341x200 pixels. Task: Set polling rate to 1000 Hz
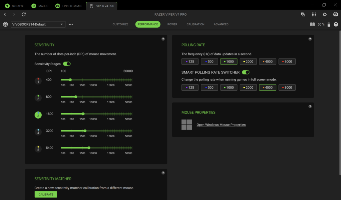229,61
